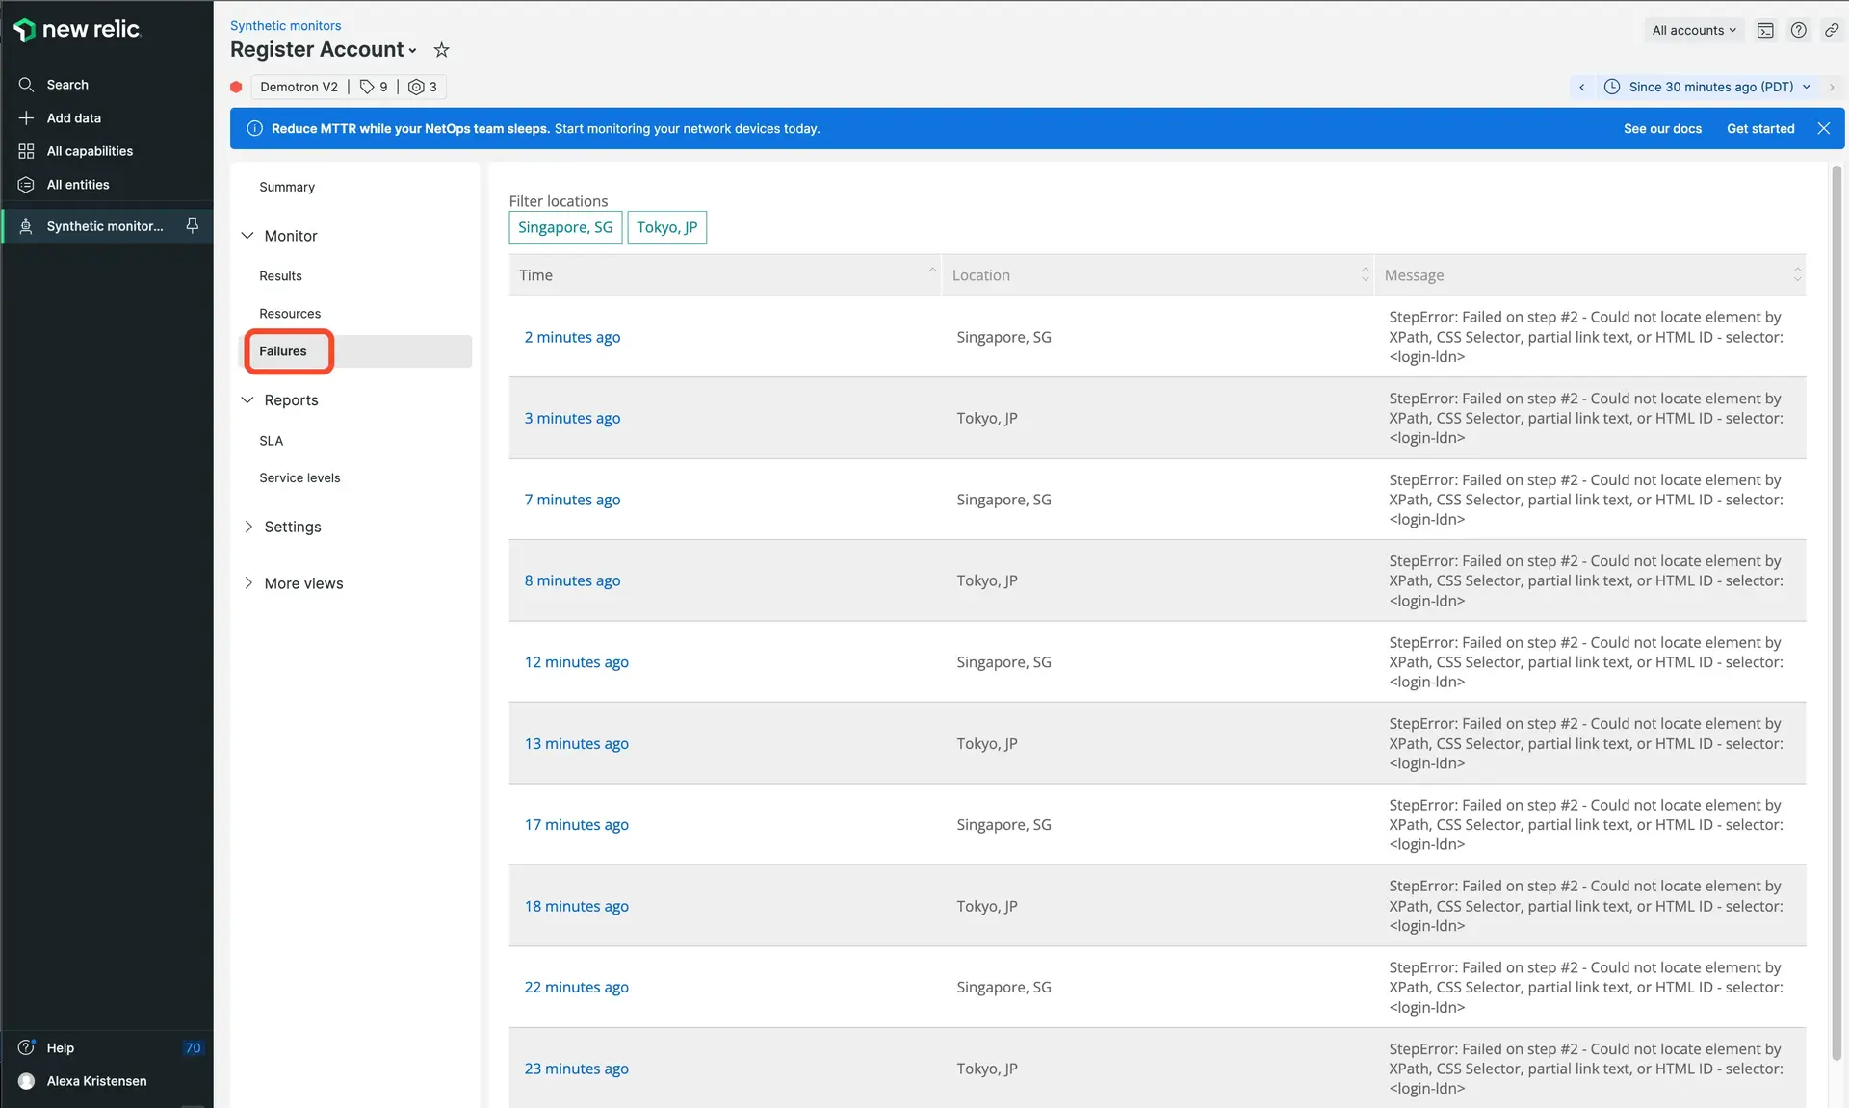This screenshot has width=1849, height=1108.
Task: Select Results in the monitor menu
Action: tap(280, 276)
